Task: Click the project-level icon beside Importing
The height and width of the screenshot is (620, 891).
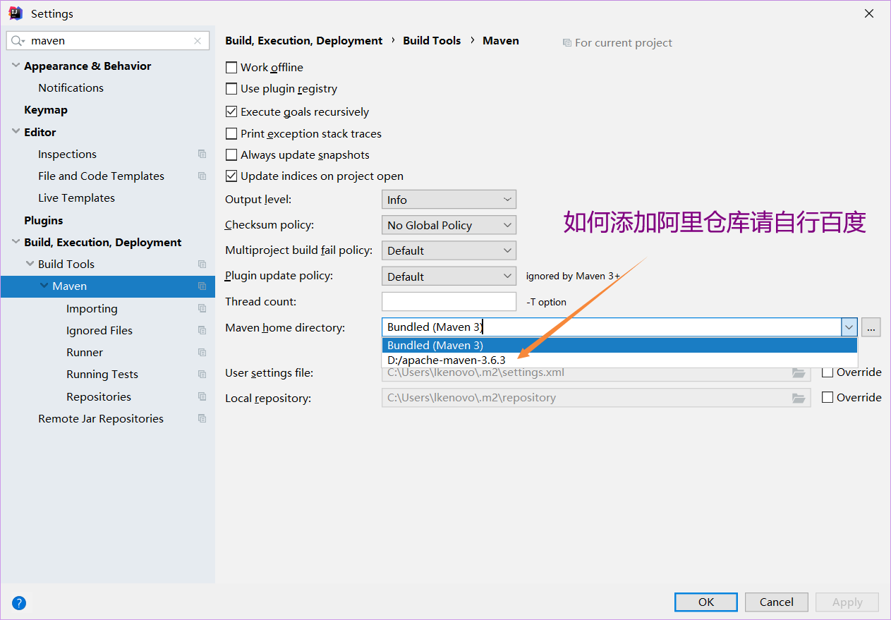Action: pyautogui.click(x=202, y=308)
